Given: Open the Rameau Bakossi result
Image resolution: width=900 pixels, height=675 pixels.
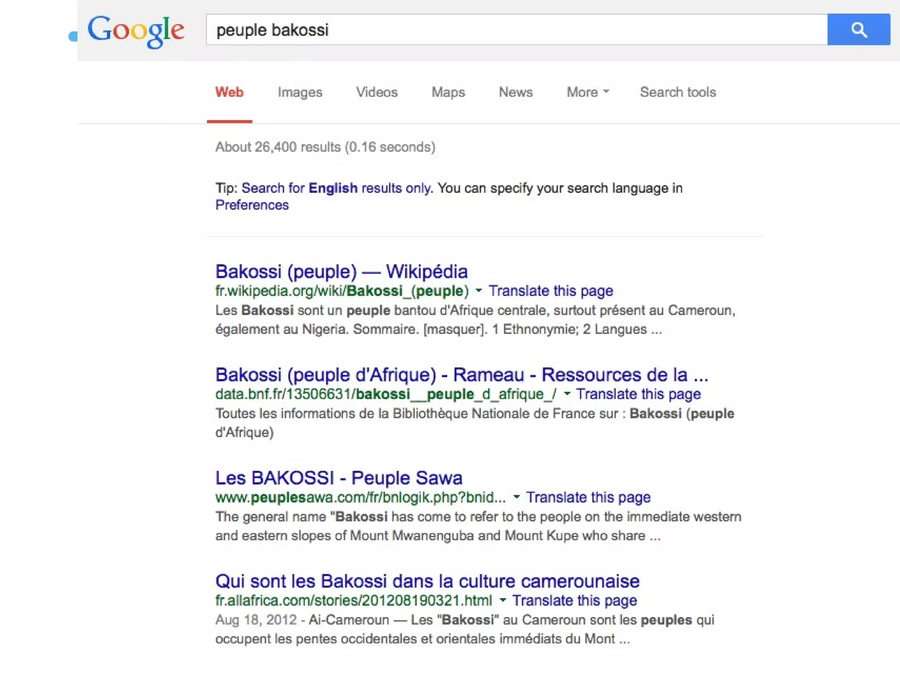Looking at the screenshot, I should (461, 375).
